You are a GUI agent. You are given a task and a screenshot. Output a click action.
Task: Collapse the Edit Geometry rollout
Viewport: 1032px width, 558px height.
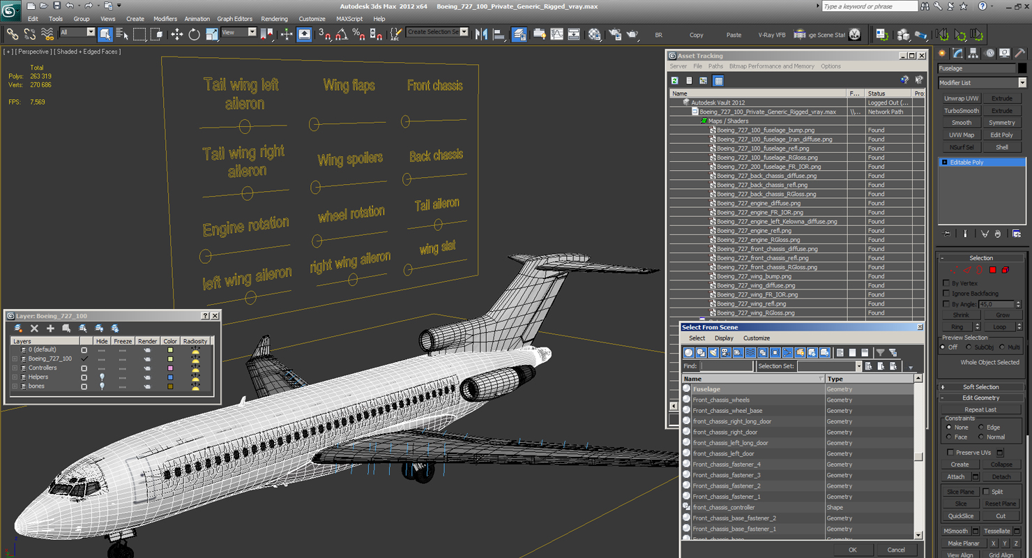pyautogui.click(x=981, y=398)
